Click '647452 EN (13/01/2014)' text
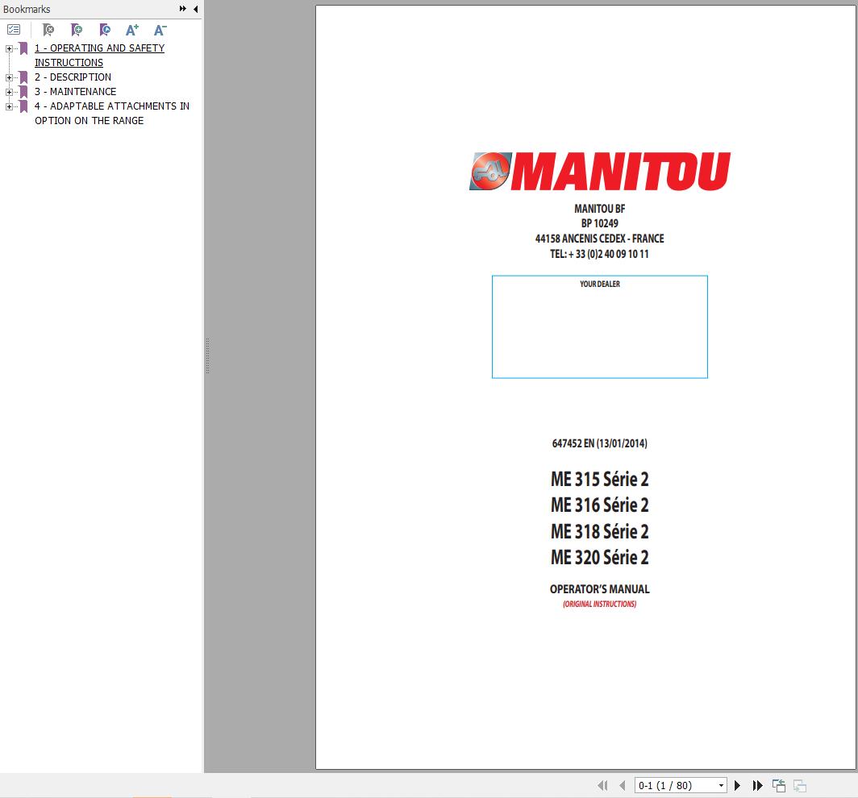858x798 pixels. (x=600, y=443)
